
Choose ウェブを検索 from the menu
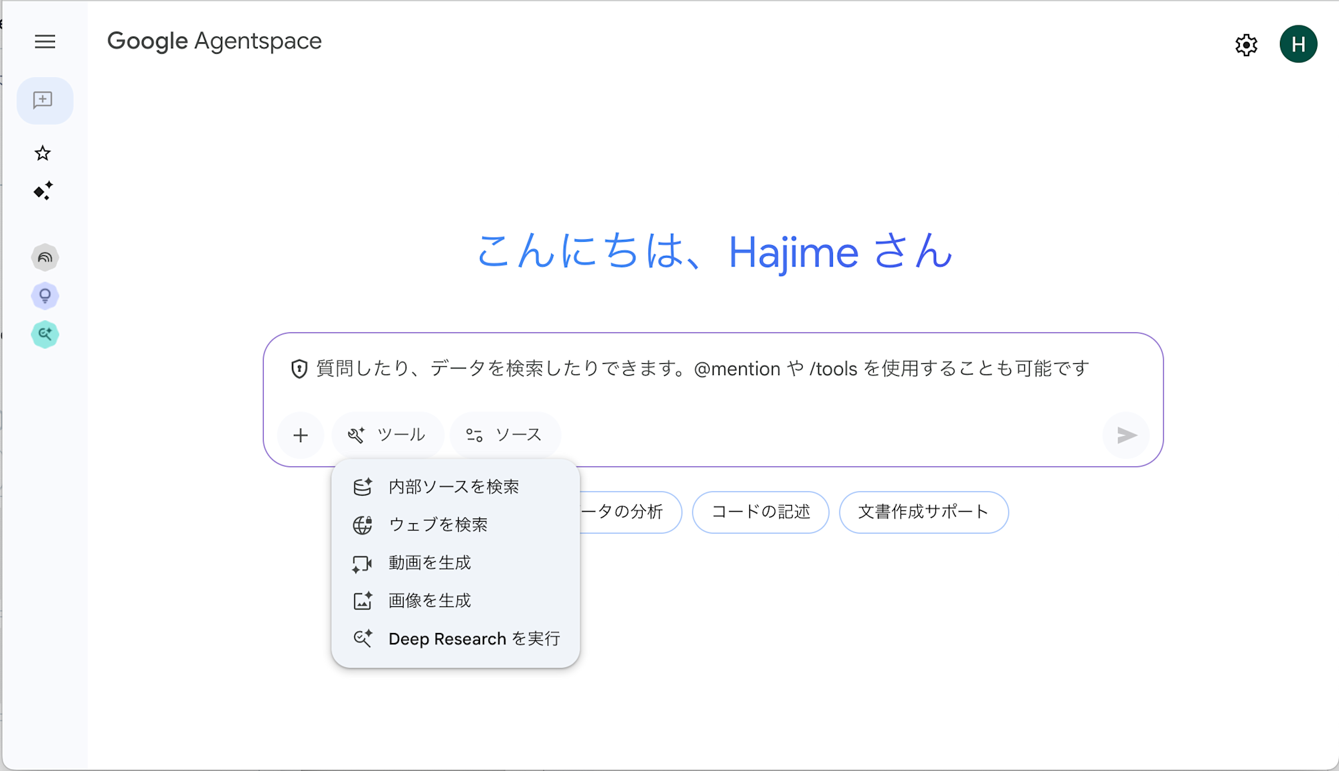pyautogui.click(x=455, y=524)
